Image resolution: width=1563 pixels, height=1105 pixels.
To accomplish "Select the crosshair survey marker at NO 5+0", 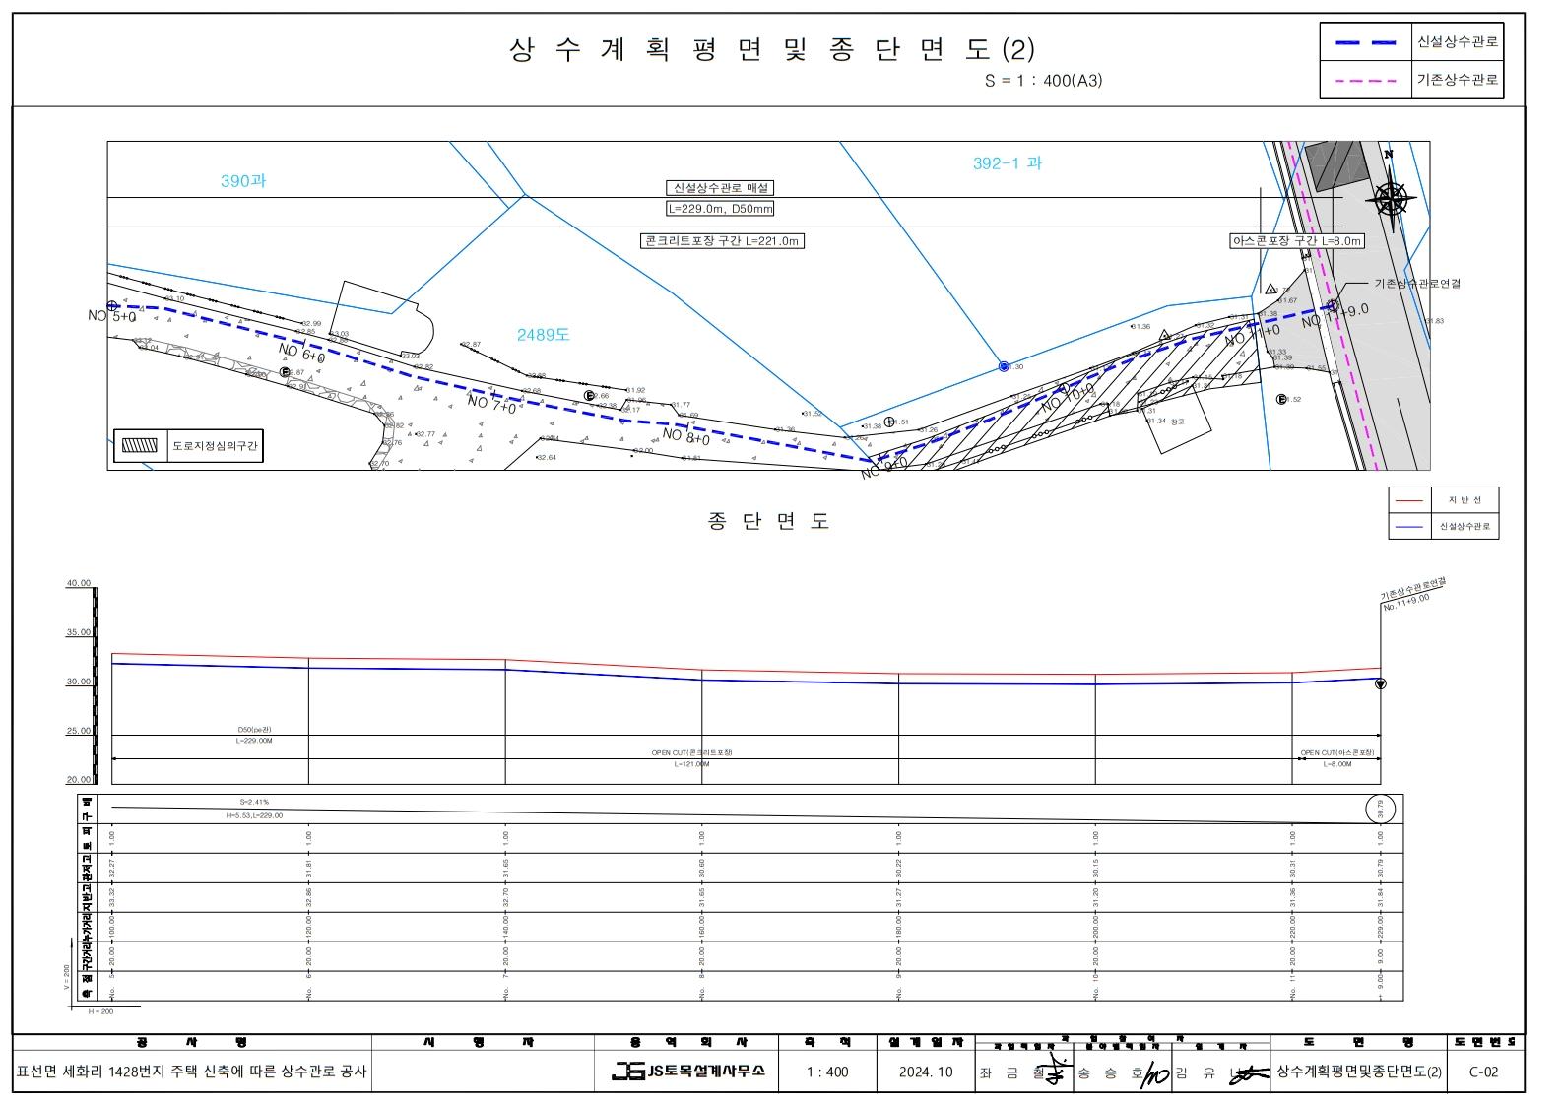I will coord(112,306).
